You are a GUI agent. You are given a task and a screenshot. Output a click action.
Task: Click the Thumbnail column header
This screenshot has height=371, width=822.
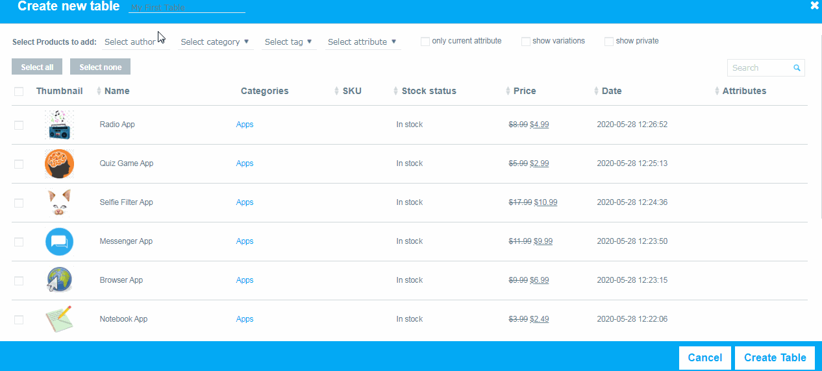(60, 91)
